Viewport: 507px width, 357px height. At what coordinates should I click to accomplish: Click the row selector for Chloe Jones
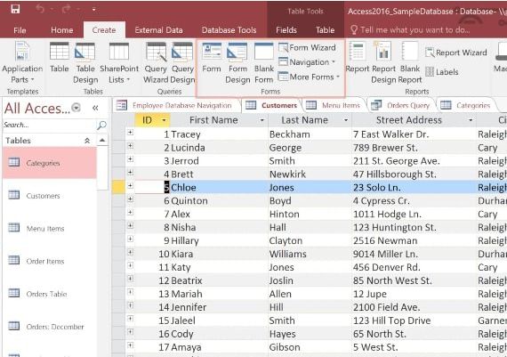coord(118,187)
